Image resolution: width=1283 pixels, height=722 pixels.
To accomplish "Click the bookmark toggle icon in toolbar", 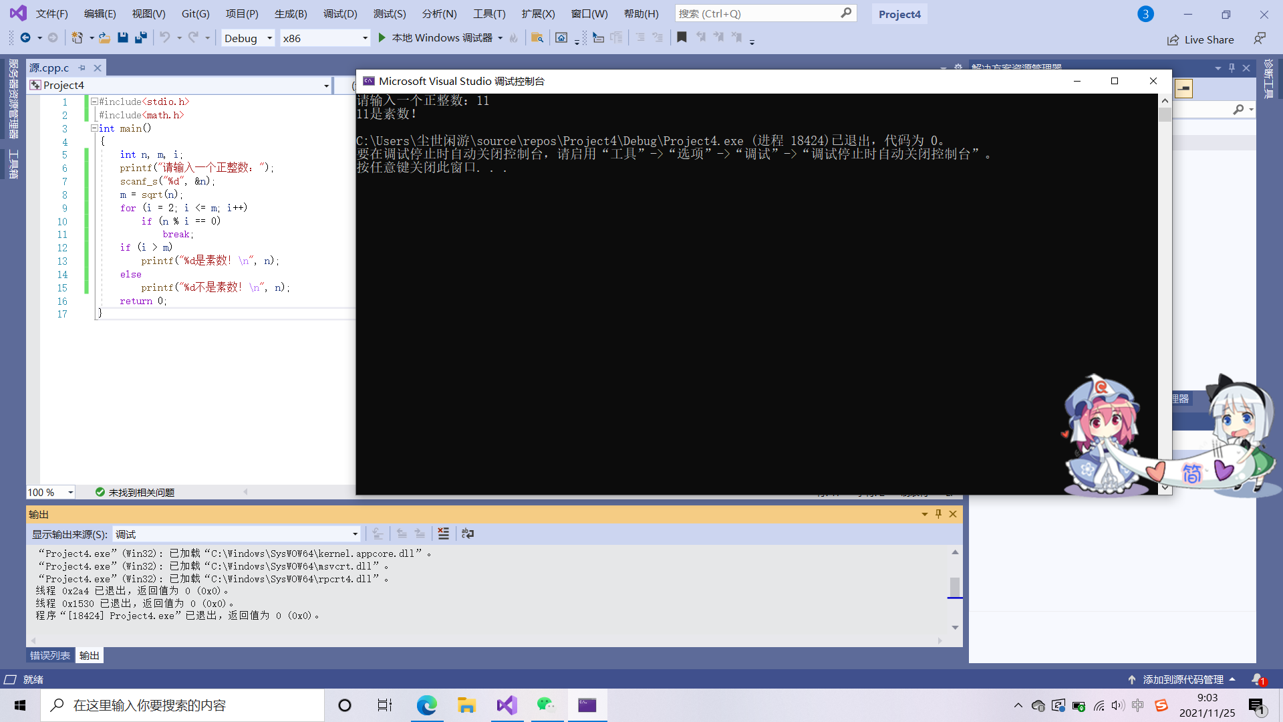I will [x=682, y=38].
